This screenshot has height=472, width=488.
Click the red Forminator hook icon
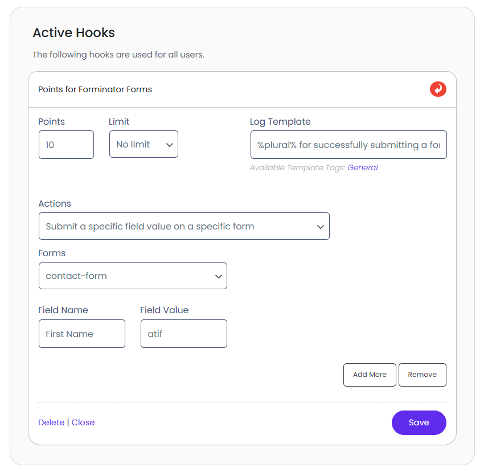pyautogui.click(x=438, y=89)
